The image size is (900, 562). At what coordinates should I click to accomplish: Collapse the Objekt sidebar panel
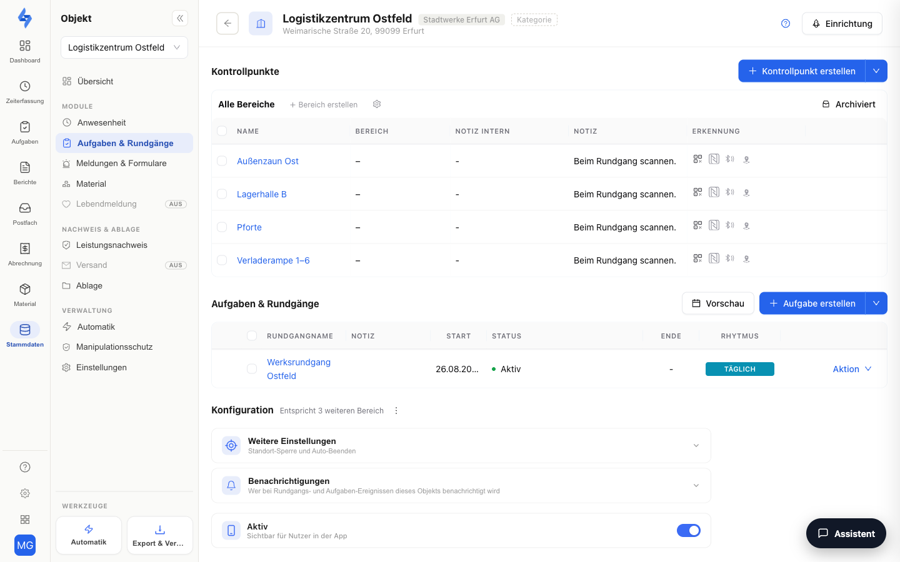pyautogui.click(x=180, y=18)
